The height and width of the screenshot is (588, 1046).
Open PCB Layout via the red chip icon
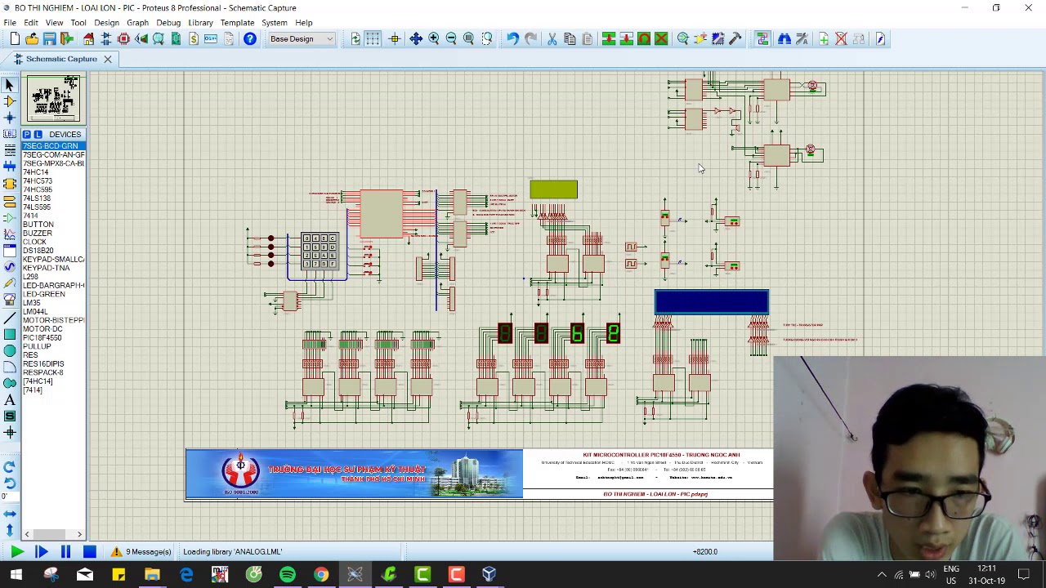pyautogui.click(x=123, y=38)
